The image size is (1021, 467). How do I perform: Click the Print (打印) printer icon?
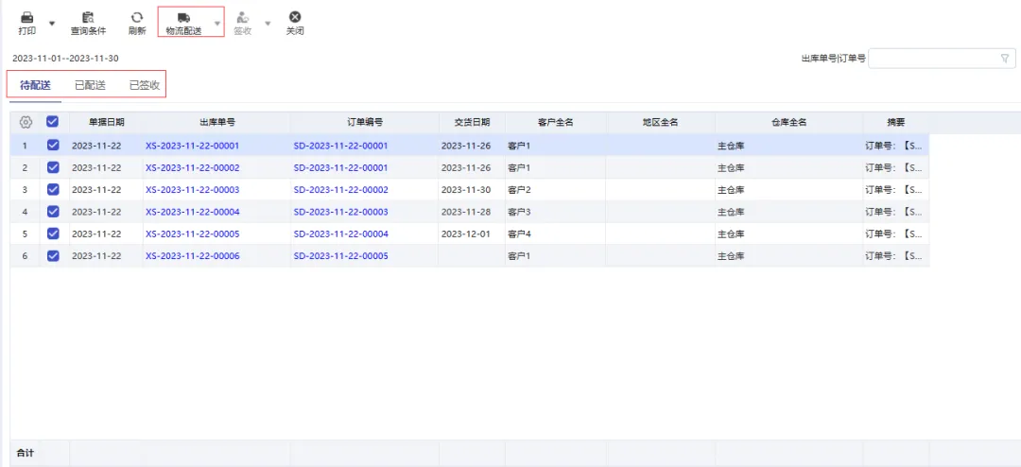click(27, 18)
